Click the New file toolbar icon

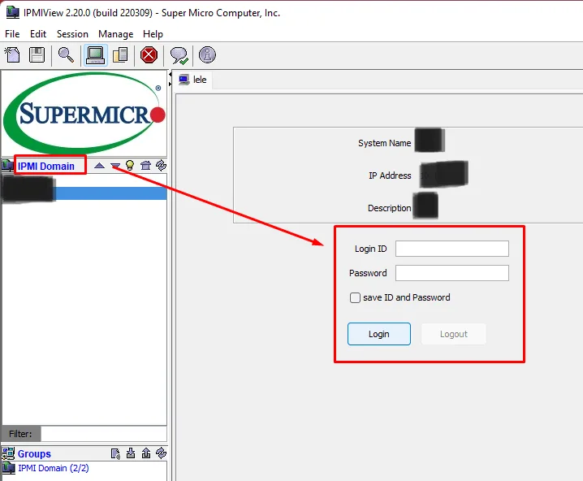click(x=12, y=55)
